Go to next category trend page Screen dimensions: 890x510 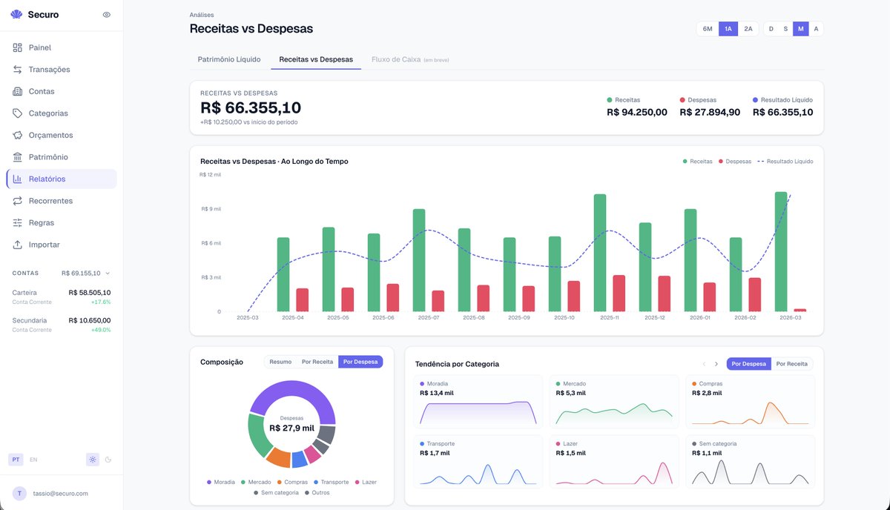click(x=716, y=364)
